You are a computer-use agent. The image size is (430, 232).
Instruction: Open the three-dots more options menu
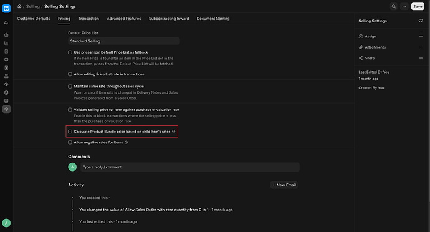(404, 6)
